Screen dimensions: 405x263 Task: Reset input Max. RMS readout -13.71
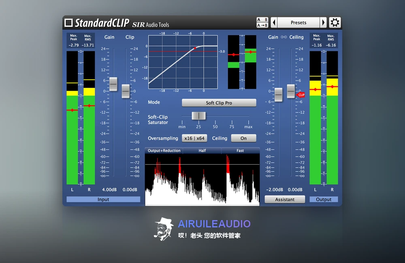pos(88,45)
